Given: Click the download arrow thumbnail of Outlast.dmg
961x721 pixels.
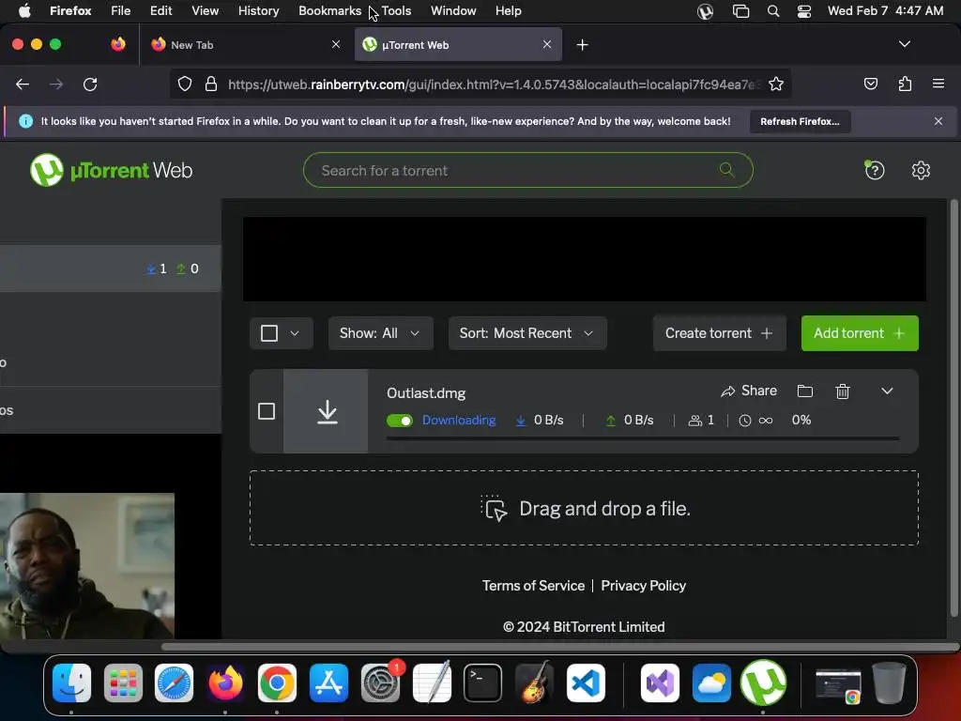Looking at the screenshot, I should [x=326, y=411].
